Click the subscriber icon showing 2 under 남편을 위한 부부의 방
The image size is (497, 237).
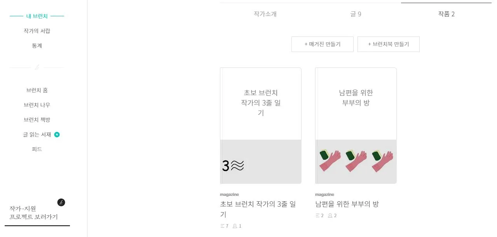(x=330, y=215)
